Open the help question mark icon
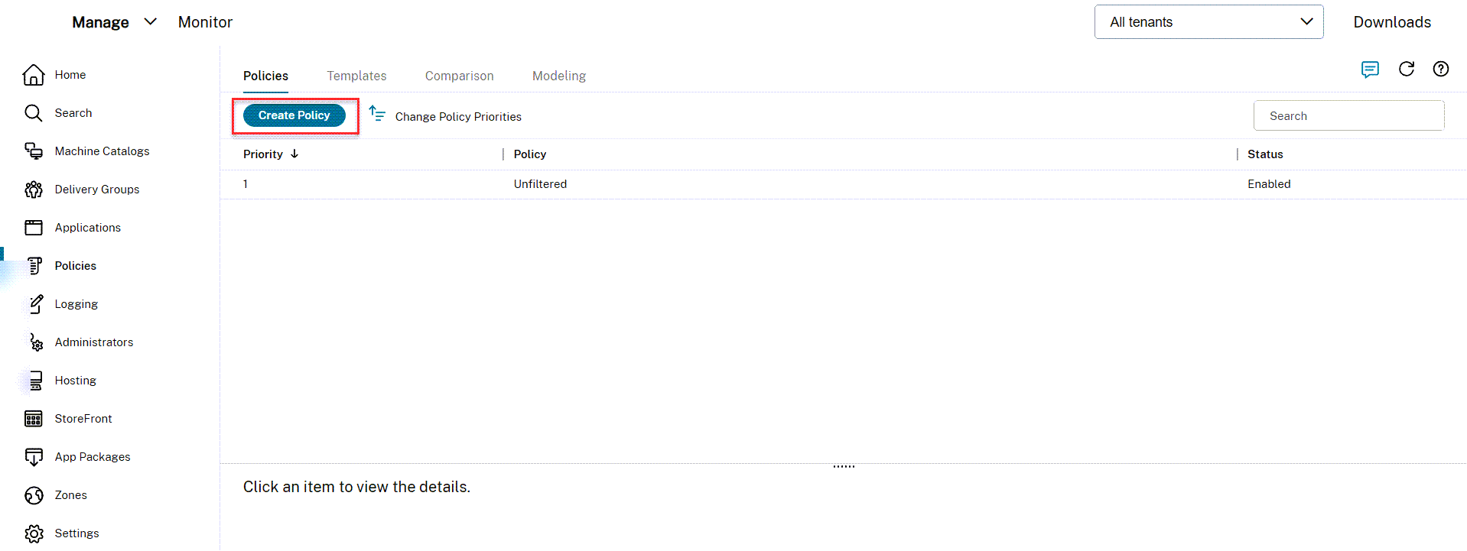Image resolution: width=1467 pixels, height=551 pixels. 1441,69
